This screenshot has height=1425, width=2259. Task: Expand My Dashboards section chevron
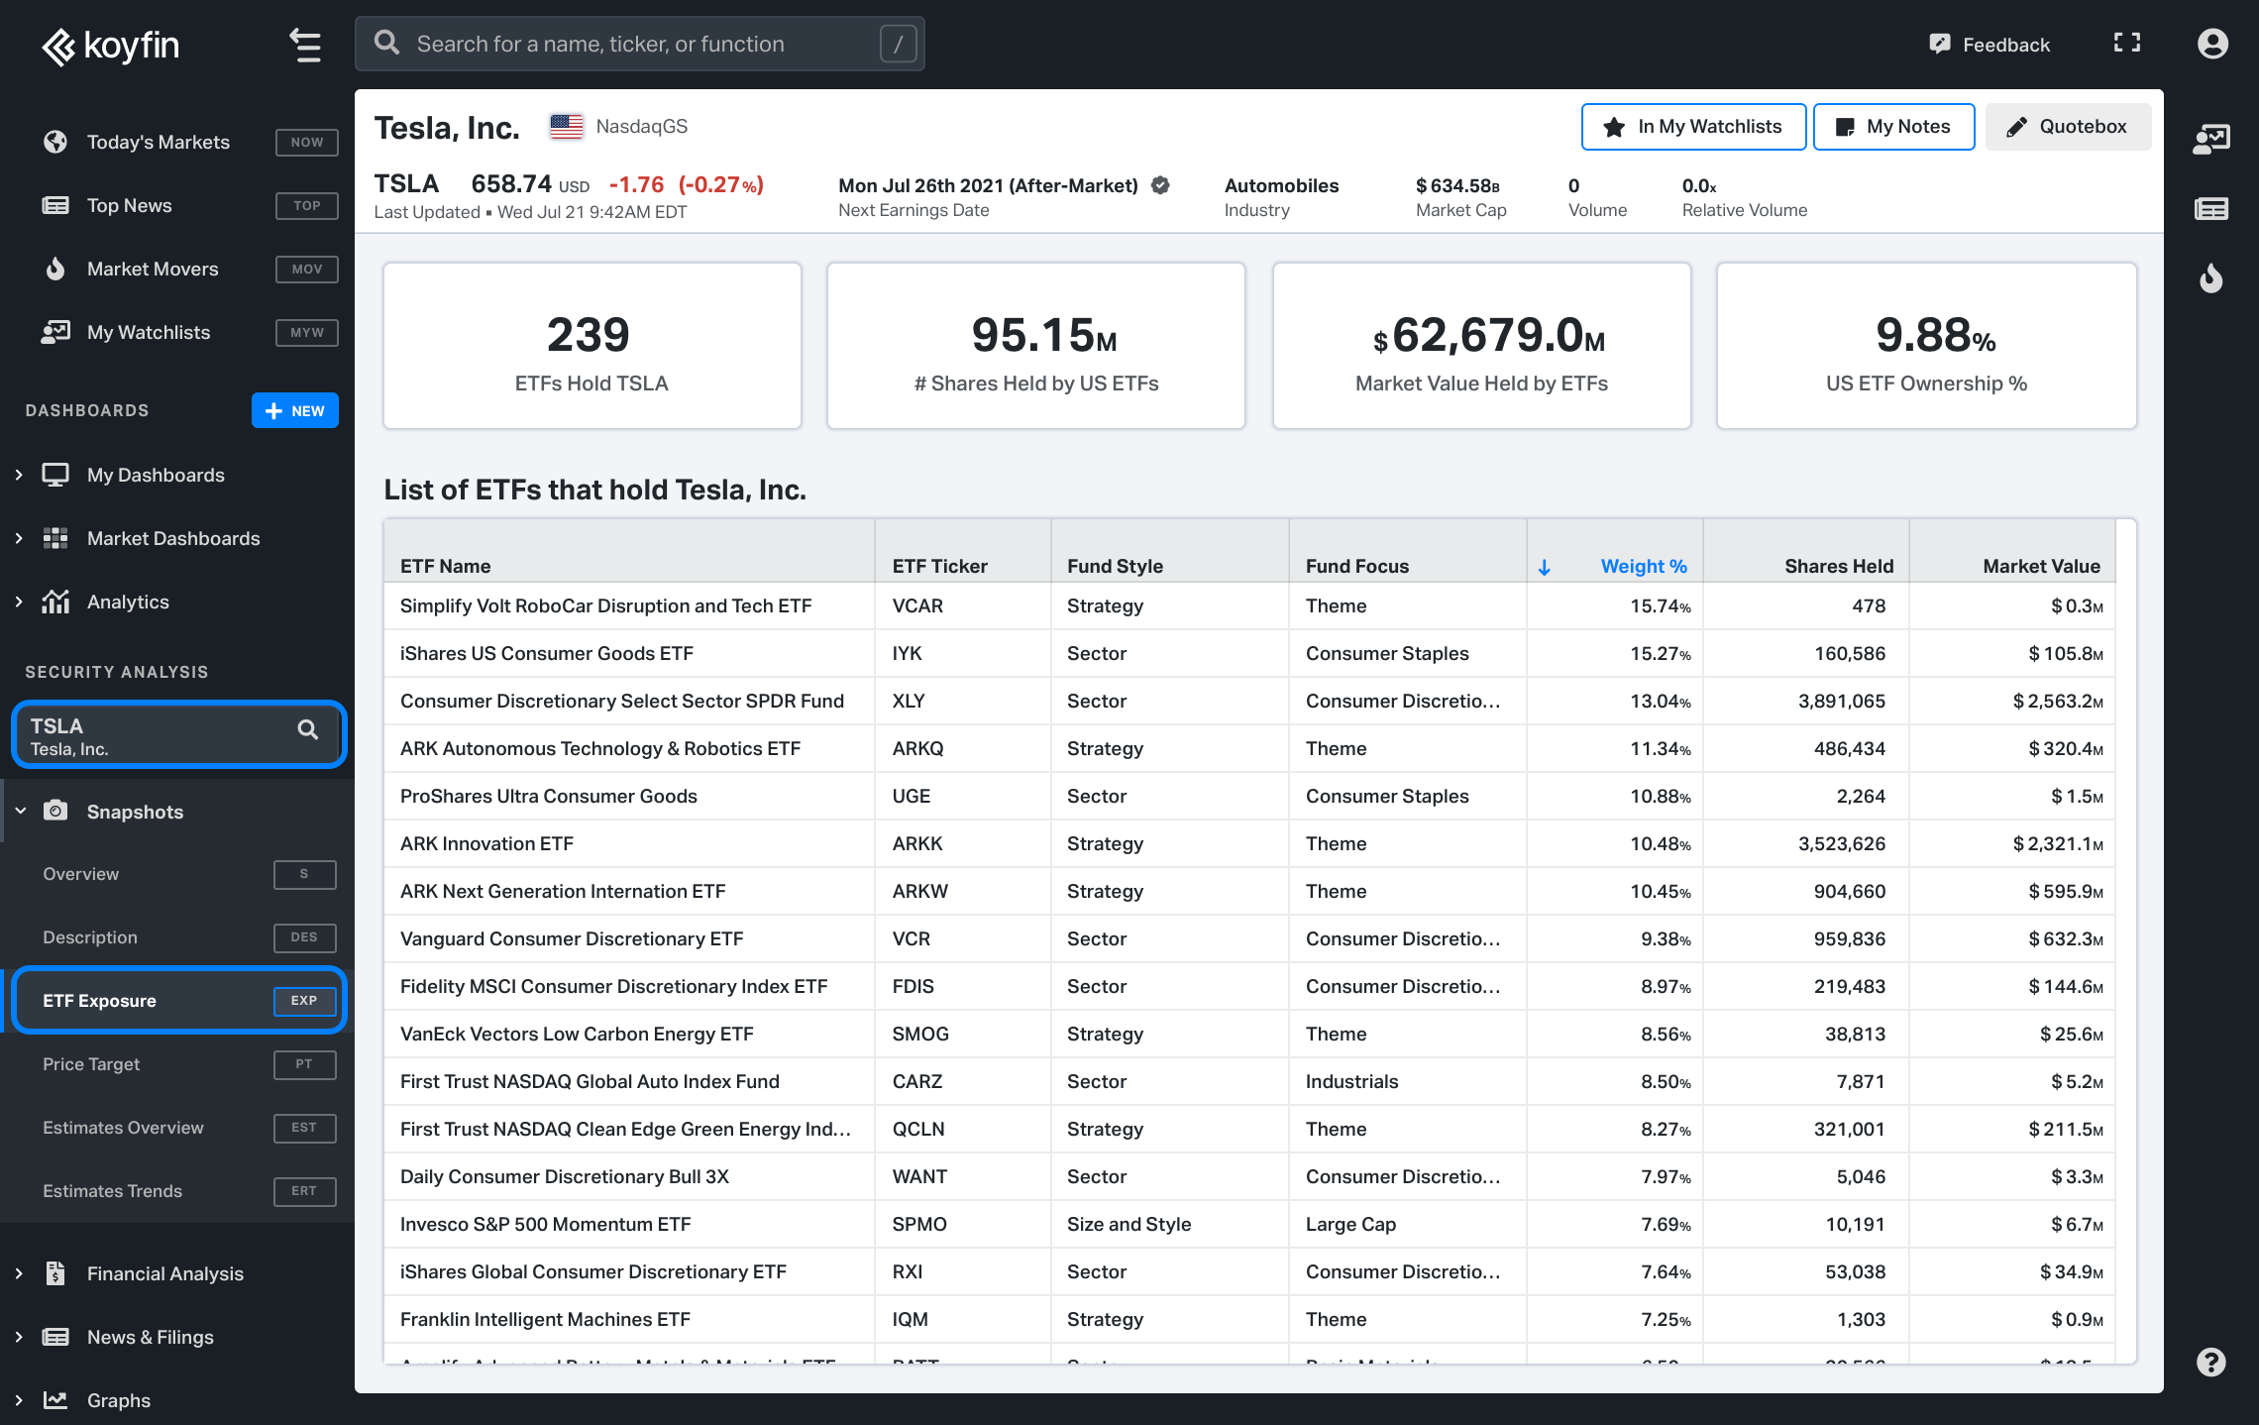[19, 475]
